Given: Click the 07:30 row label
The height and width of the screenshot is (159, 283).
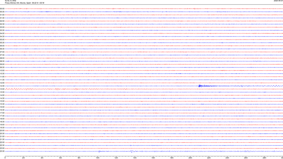Looking at the screenshot, I should pyautogui.click(x=2, y=55).
